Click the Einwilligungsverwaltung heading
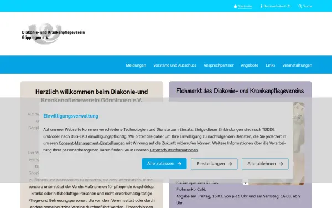Viewport: 332px width, 208px height. tap(71, 116)
